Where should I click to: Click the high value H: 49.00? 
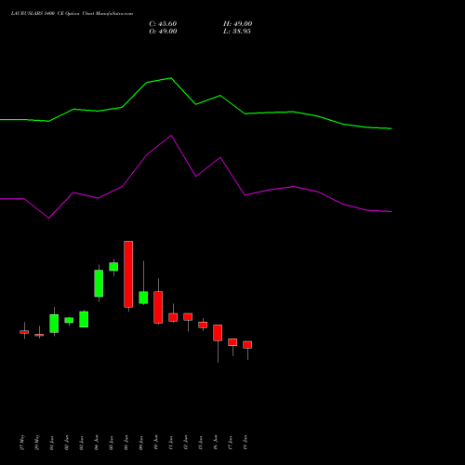pos(238,24)
